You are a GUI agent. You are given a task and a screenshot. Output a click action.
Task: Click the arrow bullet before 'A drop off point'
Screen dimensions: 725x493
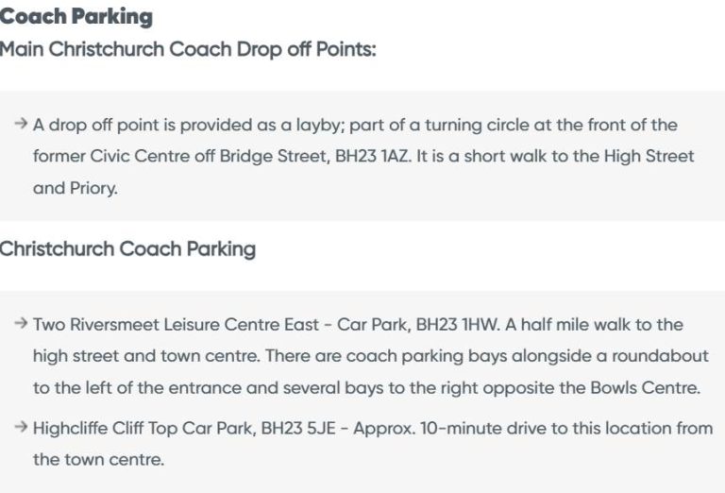click(x=21, y=124)
